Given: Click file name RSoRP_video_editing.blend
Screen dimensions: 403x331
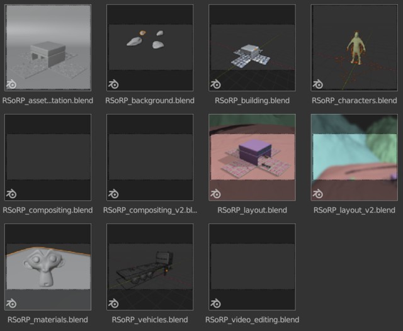Looking at the screenshot, I should pos(252,320).
